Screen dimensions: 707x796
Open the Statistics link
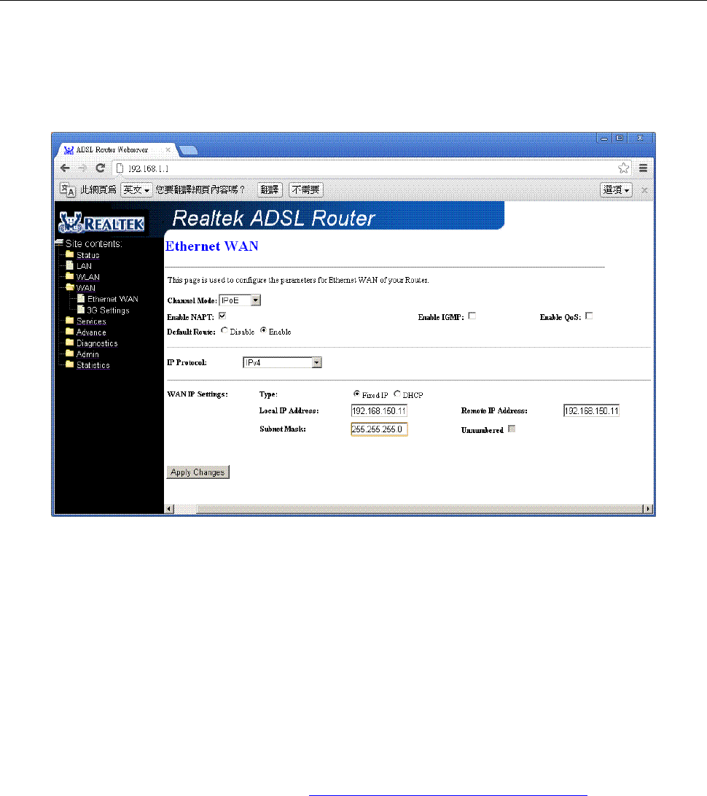click(93, 365)
